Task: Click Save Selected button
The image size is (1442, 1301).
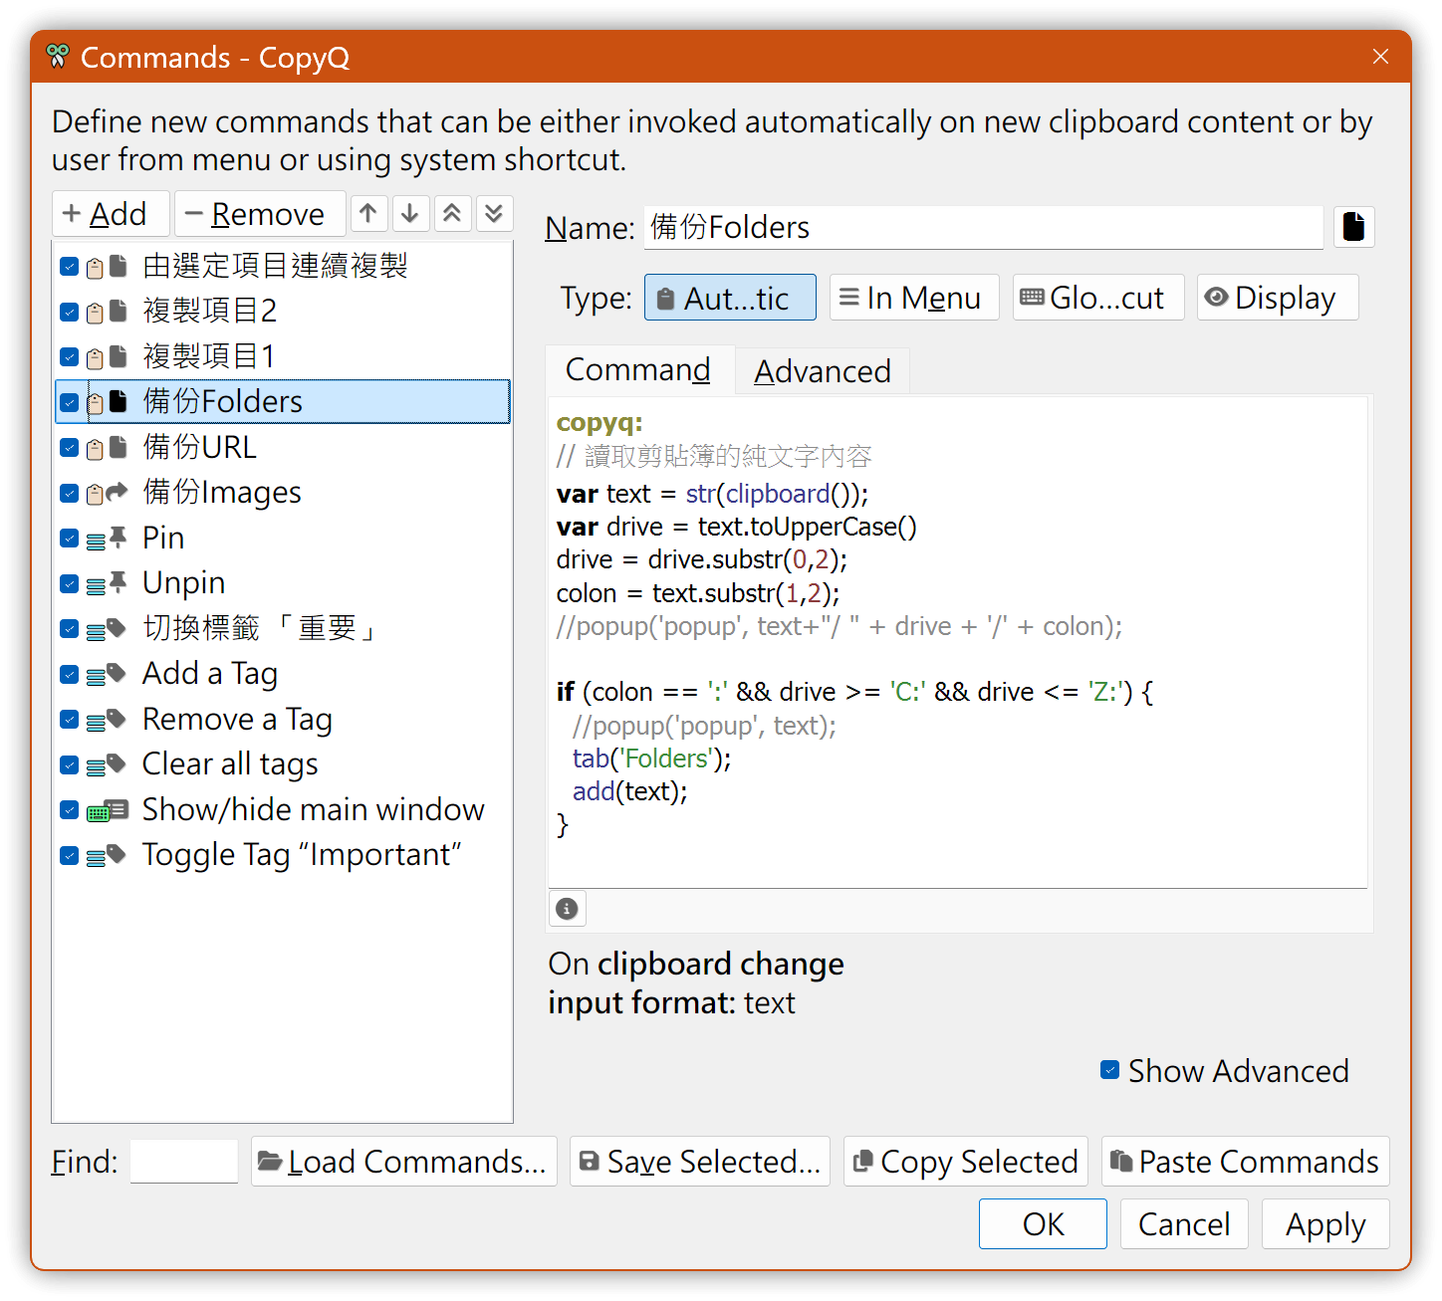Action: pos(700,1161)
